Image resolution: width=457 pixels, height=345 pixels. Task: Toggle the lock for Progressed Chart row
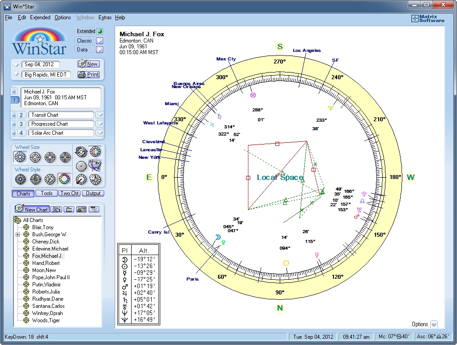click(14, 124)
